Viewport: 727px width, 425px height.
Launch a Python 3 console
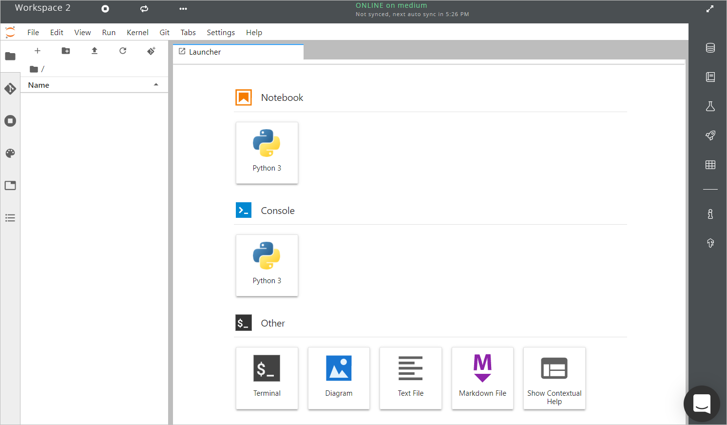[267, 266]
